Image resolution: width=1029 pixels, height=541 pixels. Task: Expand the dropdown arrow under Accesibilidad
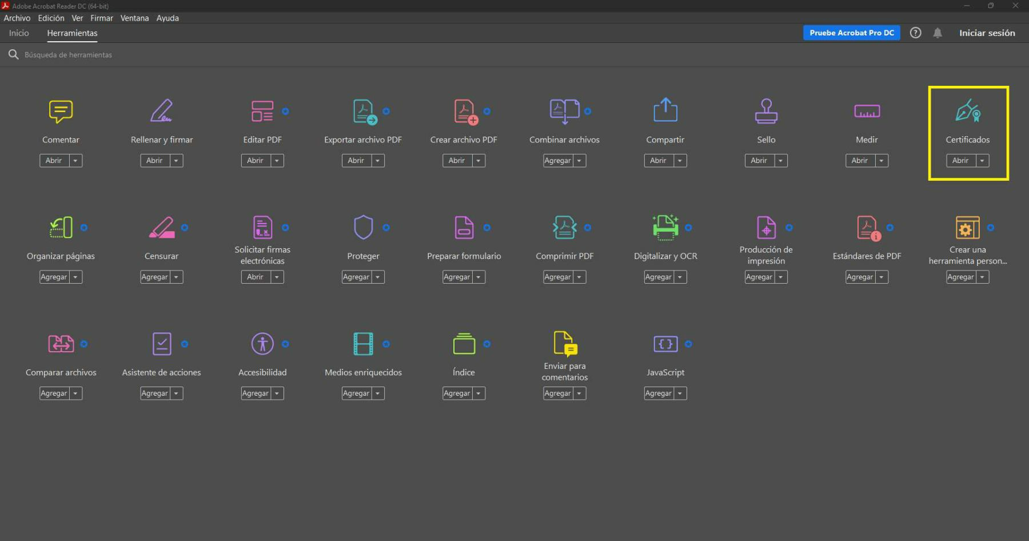click(x=277, y=393)
